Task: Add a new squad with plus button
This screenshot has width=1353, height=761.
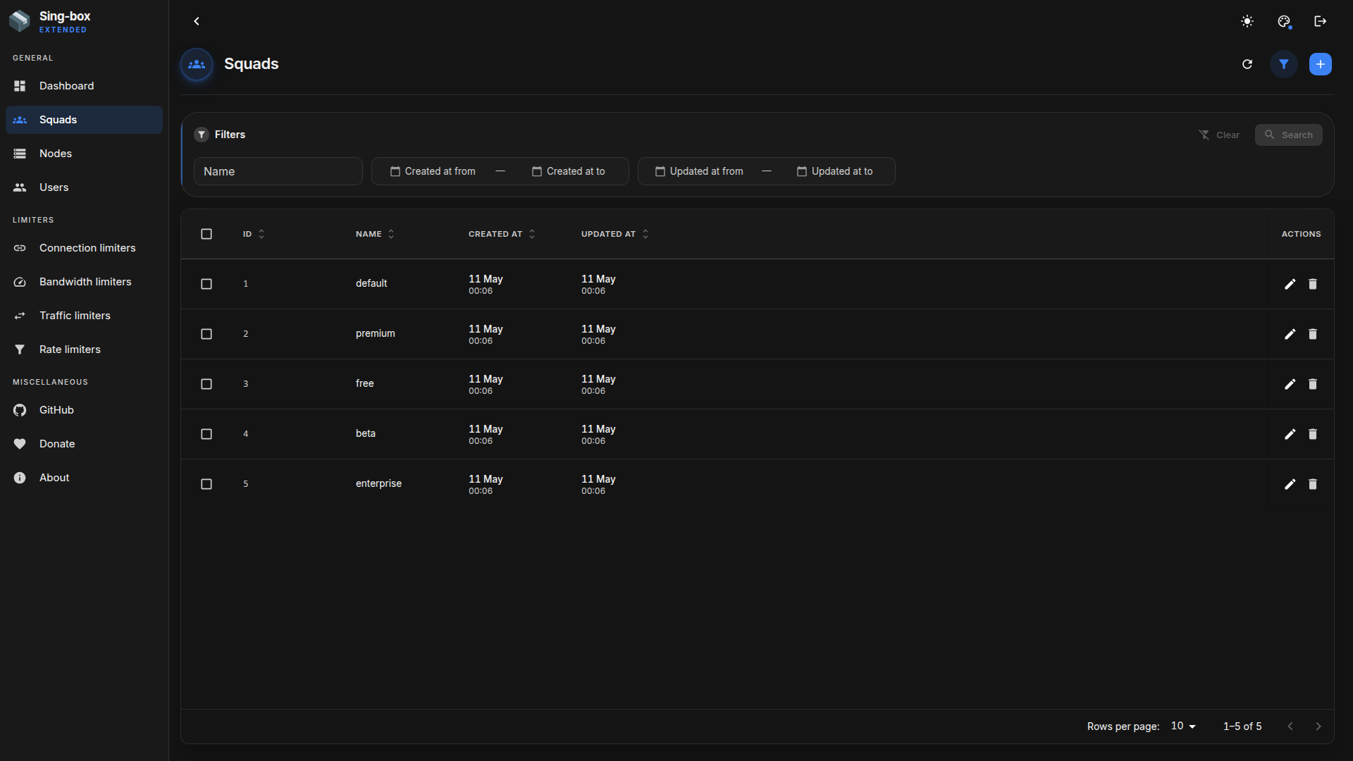Action: coord(1321,64)
